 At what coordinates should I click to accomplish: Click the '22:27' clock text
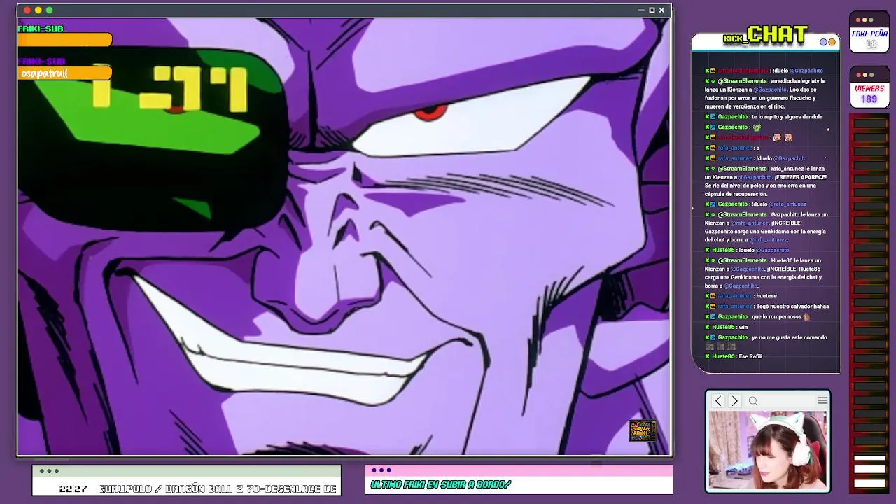point(73,489)
